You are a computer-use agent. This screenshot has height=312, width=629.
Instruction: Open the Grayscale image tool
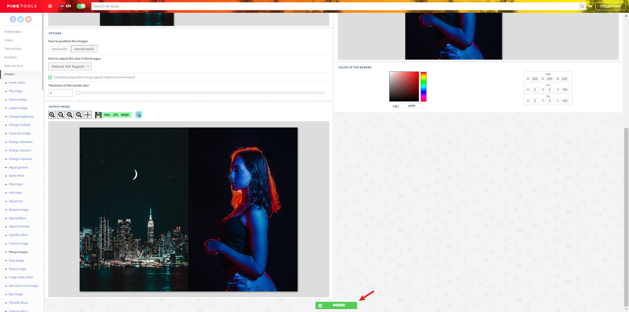point(20,133)
